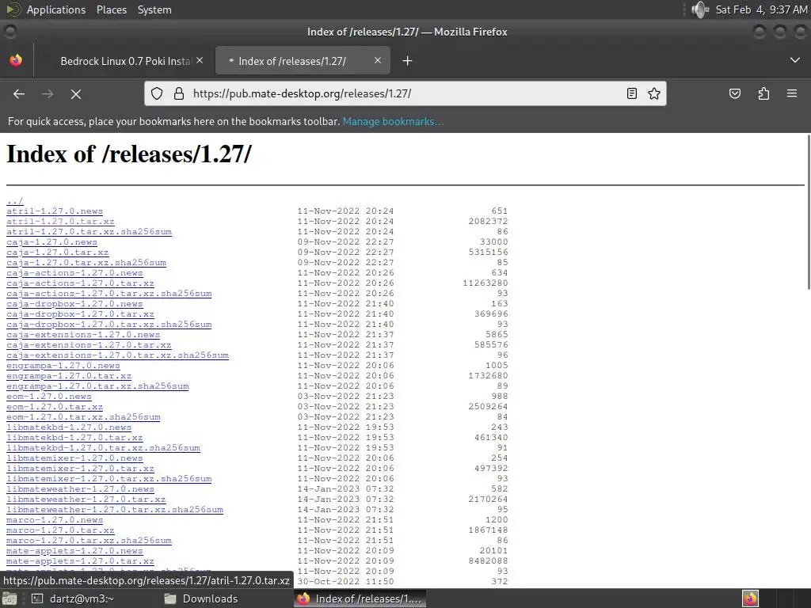Select Index of /releases taskbar entry

(x=360, y=598)
